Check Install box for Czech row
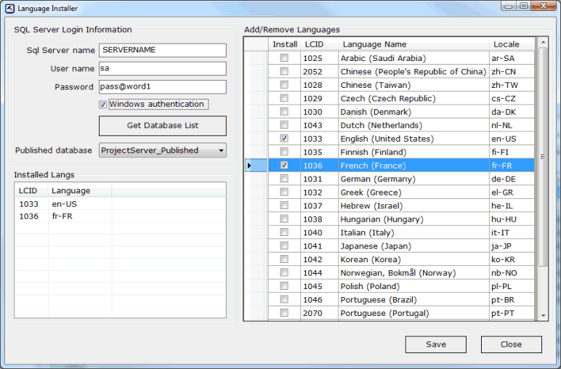 [284, 98]
